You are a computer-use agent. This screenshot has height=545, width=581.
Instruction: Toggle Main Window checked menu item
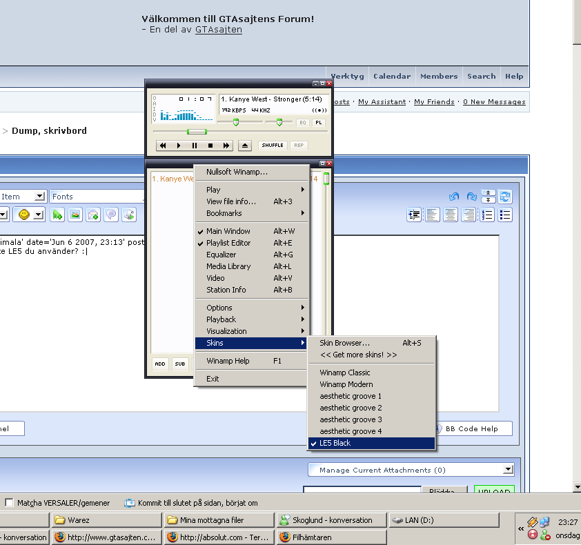[x=251, y=231]
